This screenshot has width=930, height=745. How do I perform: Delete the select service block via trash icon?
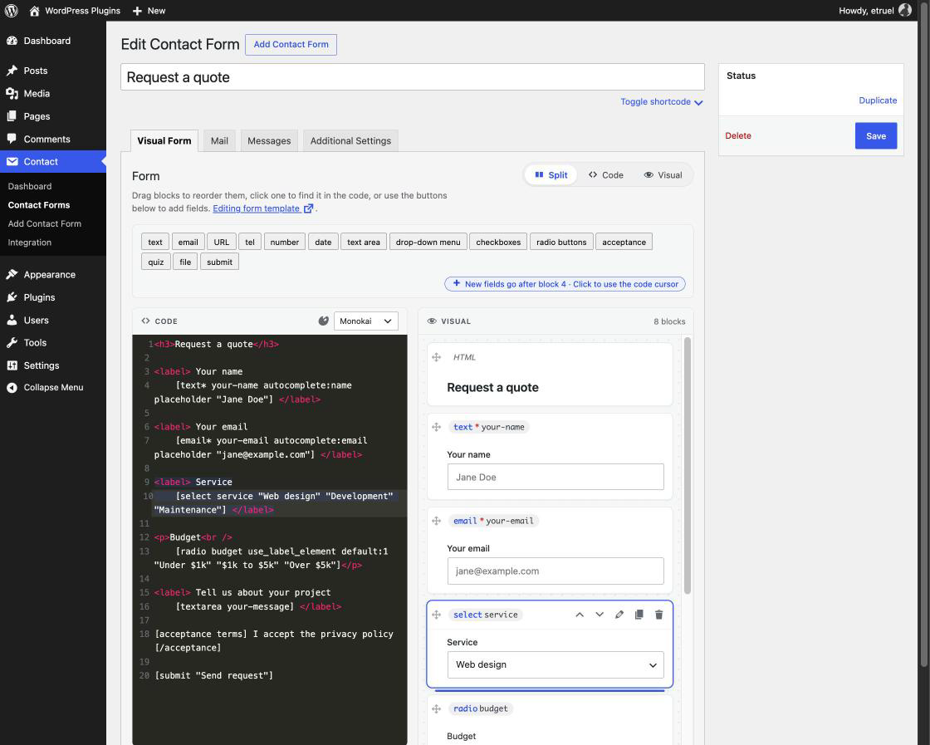[x=659, y=615]
